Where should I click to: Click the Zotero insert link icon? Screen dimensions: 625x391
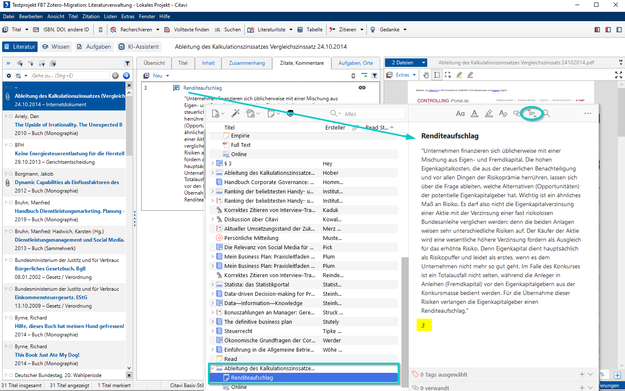(x=517, y=113)
